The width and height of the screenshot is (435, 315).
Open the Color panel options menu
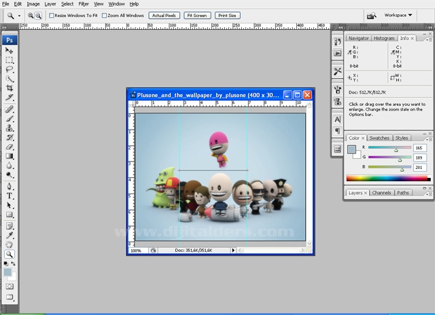[429, 139]
